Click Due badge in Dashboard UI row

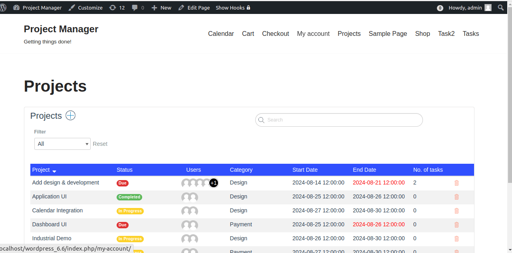123,225
